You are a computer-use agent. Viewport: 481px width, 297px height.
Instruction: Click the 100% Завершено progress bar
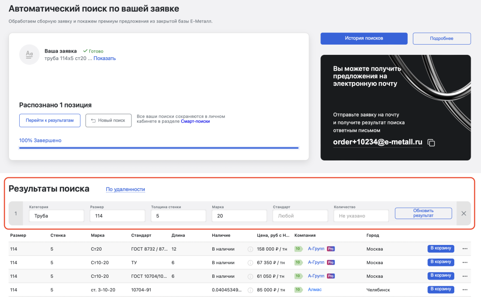tap(158, 147)
